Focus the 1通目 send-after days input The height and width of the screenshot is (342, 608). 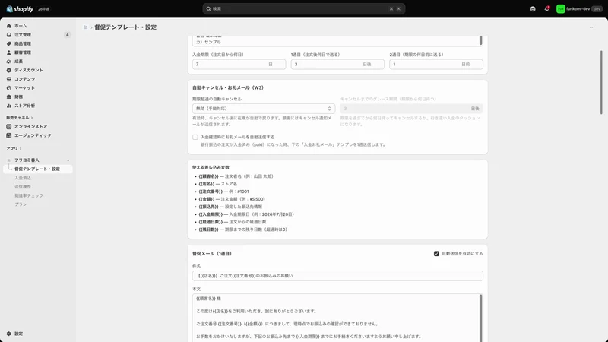point(337,65)
